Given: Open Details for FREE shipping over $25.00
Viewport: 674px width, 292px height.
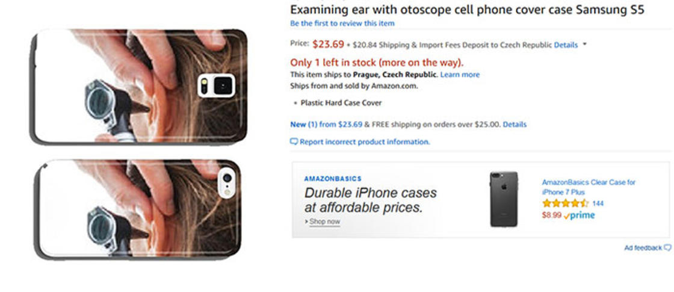Looking at the screenshot, I should click(515, 125).
